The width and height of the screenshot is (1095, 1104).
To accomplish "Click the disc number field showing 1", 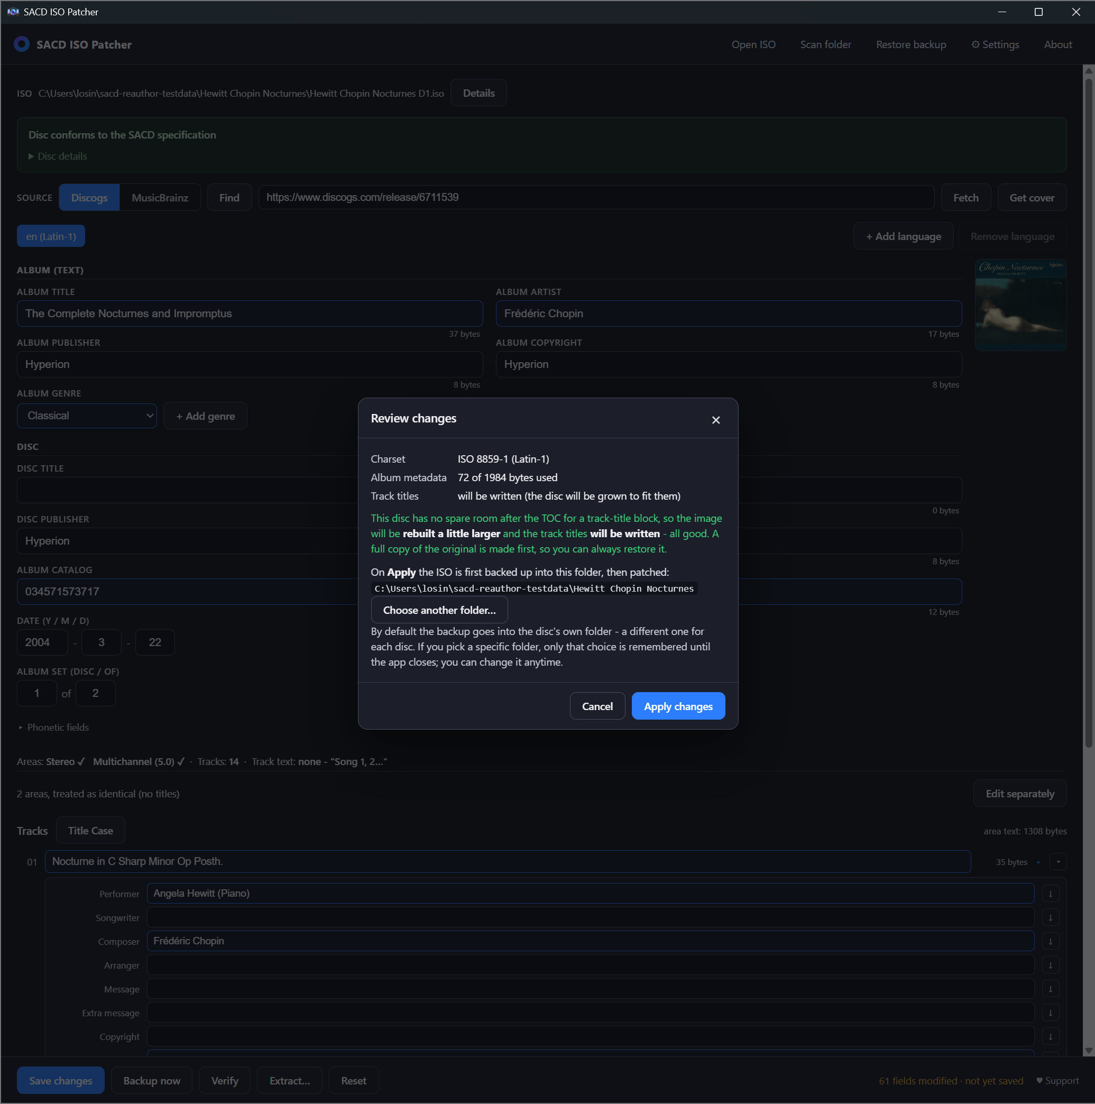I will (36, 693).
